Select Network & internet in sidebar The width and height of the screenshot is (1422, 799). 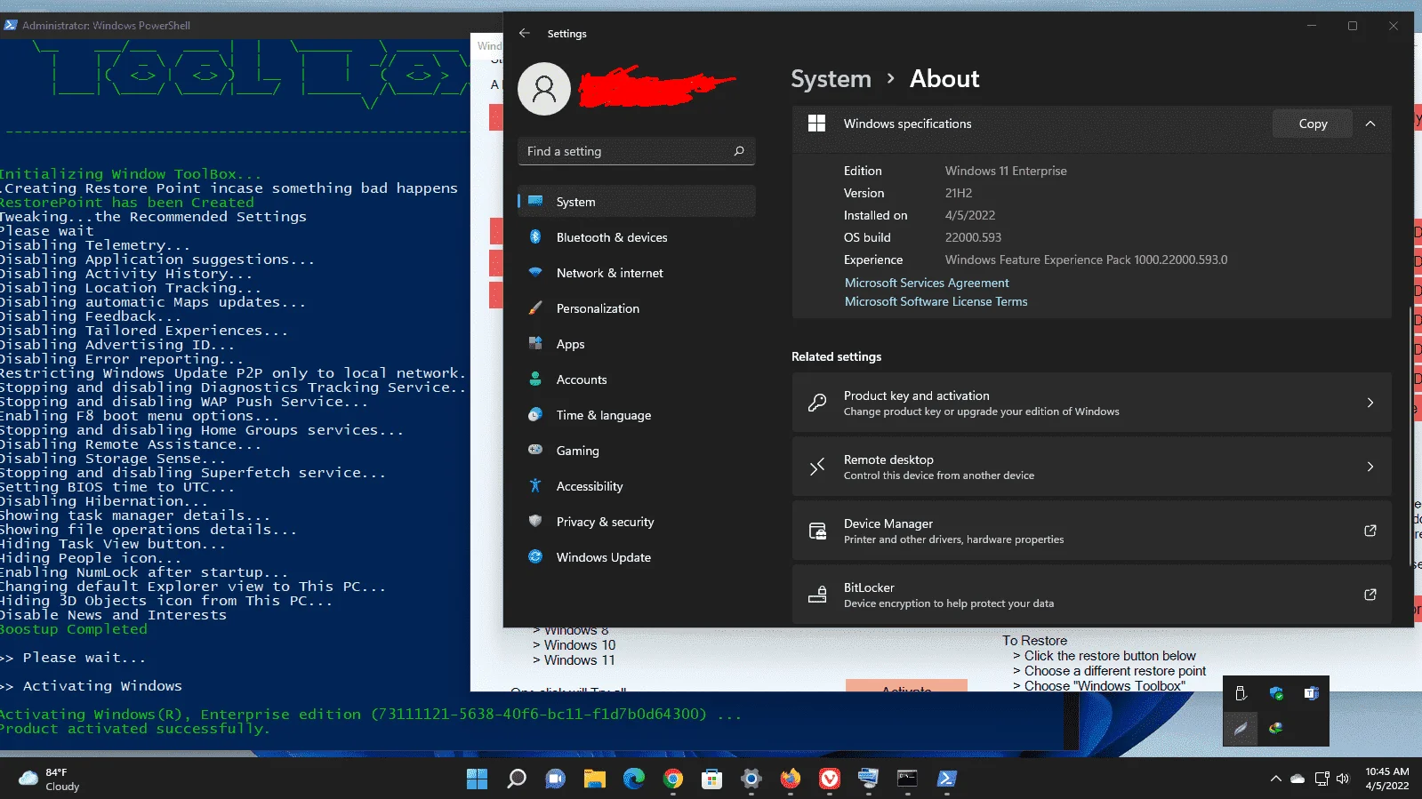(x=637, y=273)
